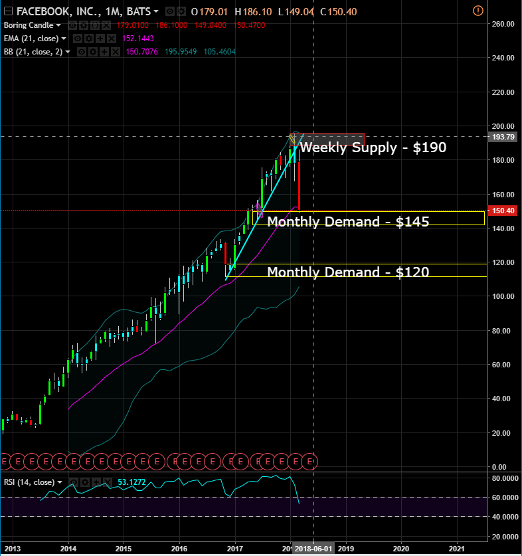The image size is (522, 556).
Task: Click the plus icon beside EMA (21, close)
Action: pos(100,39)
